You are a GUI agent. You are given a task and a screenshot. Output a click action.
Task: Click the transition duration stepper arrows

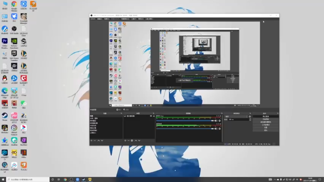tap(250, 119)
